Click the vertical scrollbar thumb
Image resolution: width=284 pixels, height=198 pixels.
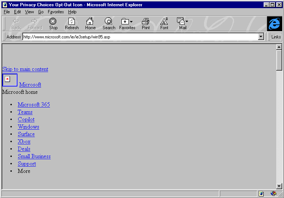pyautogui.click(x=279, y=60)
